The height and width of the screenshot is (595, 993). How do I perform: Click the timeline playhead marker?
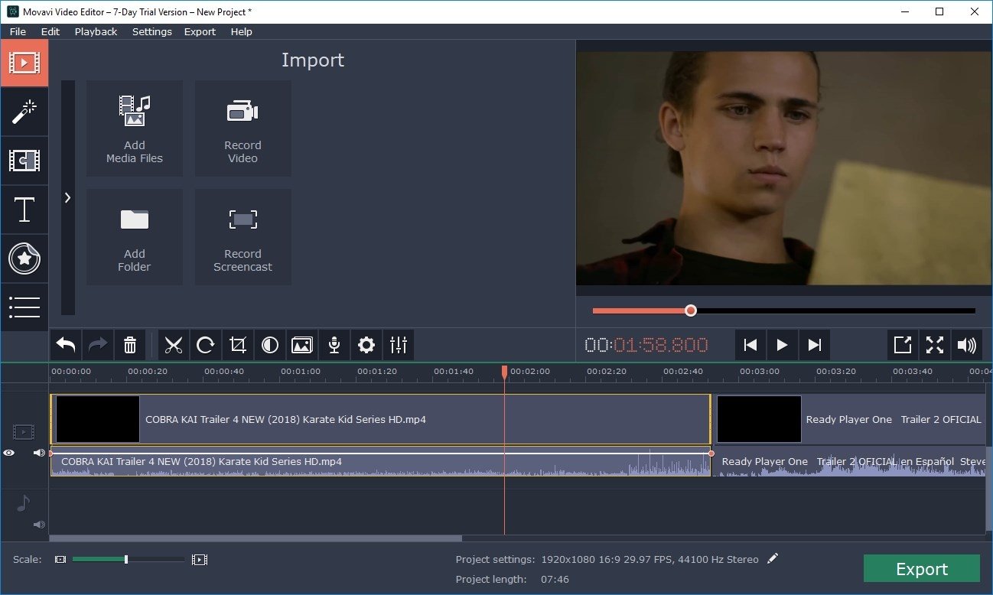504,372
